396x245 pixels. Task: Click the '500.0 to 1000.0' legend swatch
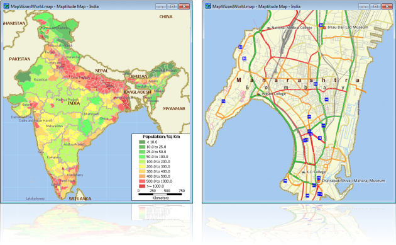pyautogui.click(x=142, y=181)
